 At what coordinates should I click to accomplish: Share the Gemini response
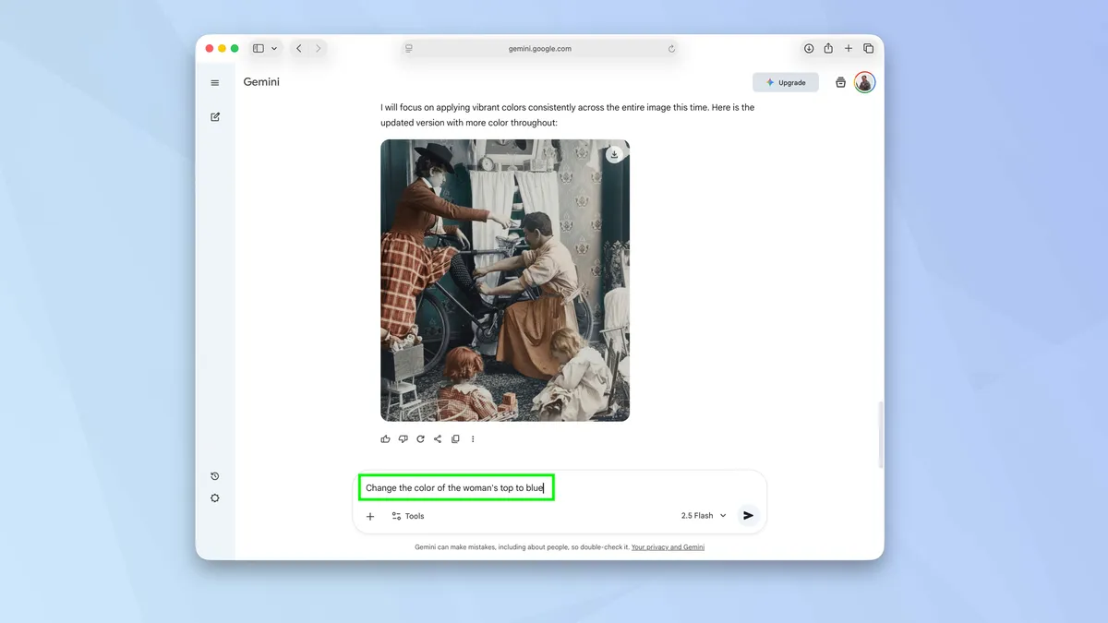pyautogui.click(x=438, y=438)
